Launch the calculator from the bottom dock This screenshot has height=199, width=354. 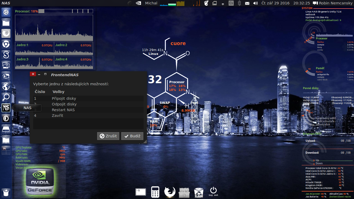pyautogui.click(x=155, y=192)
